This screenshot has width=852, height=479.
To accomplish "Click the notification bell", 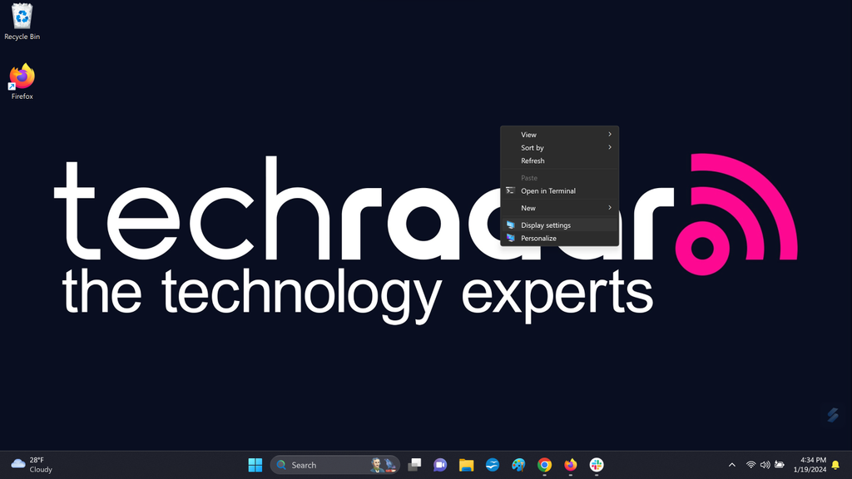I will [x=835, y=464].
